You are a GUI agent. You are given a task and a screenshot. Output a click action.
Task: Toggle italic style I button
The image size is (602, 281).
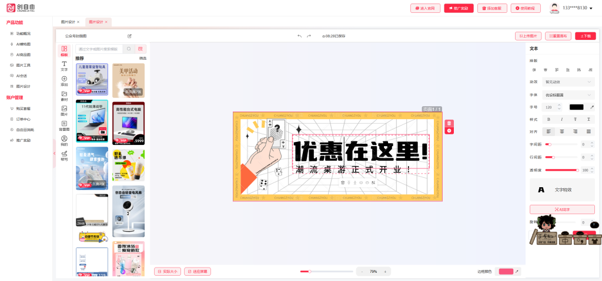point(561,119)
